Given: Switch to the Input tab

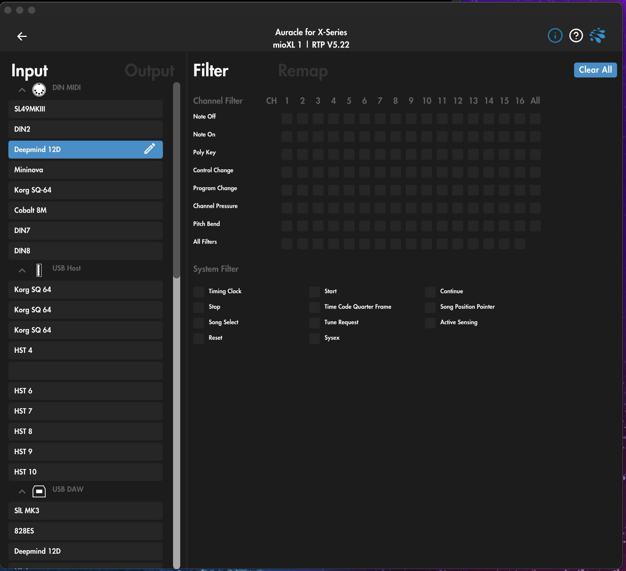Looking at the screenshot, I should pos(29,71).
